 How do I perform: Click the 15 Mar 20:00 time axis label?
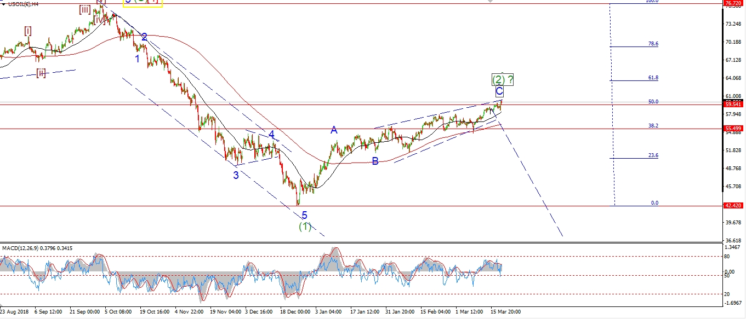(x=504, y=312)
